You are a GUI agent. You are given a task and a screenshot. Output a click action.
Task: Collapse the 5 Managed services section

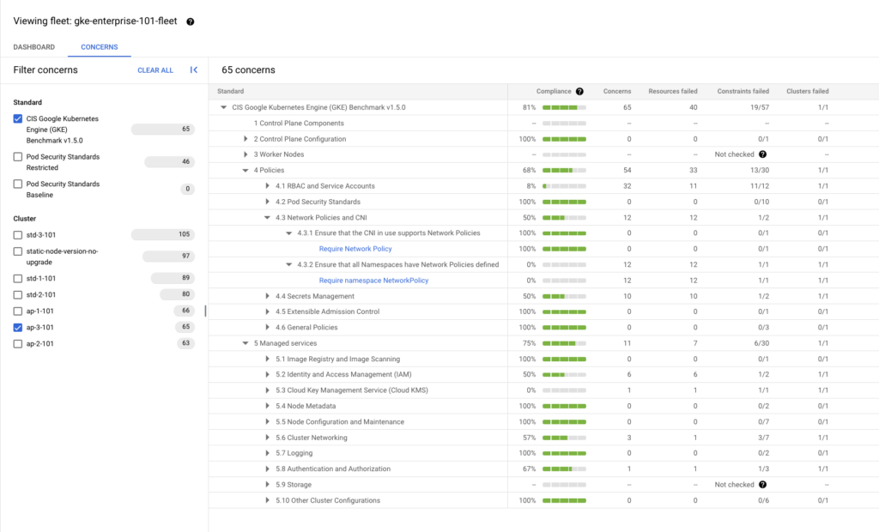click(246, 343)
